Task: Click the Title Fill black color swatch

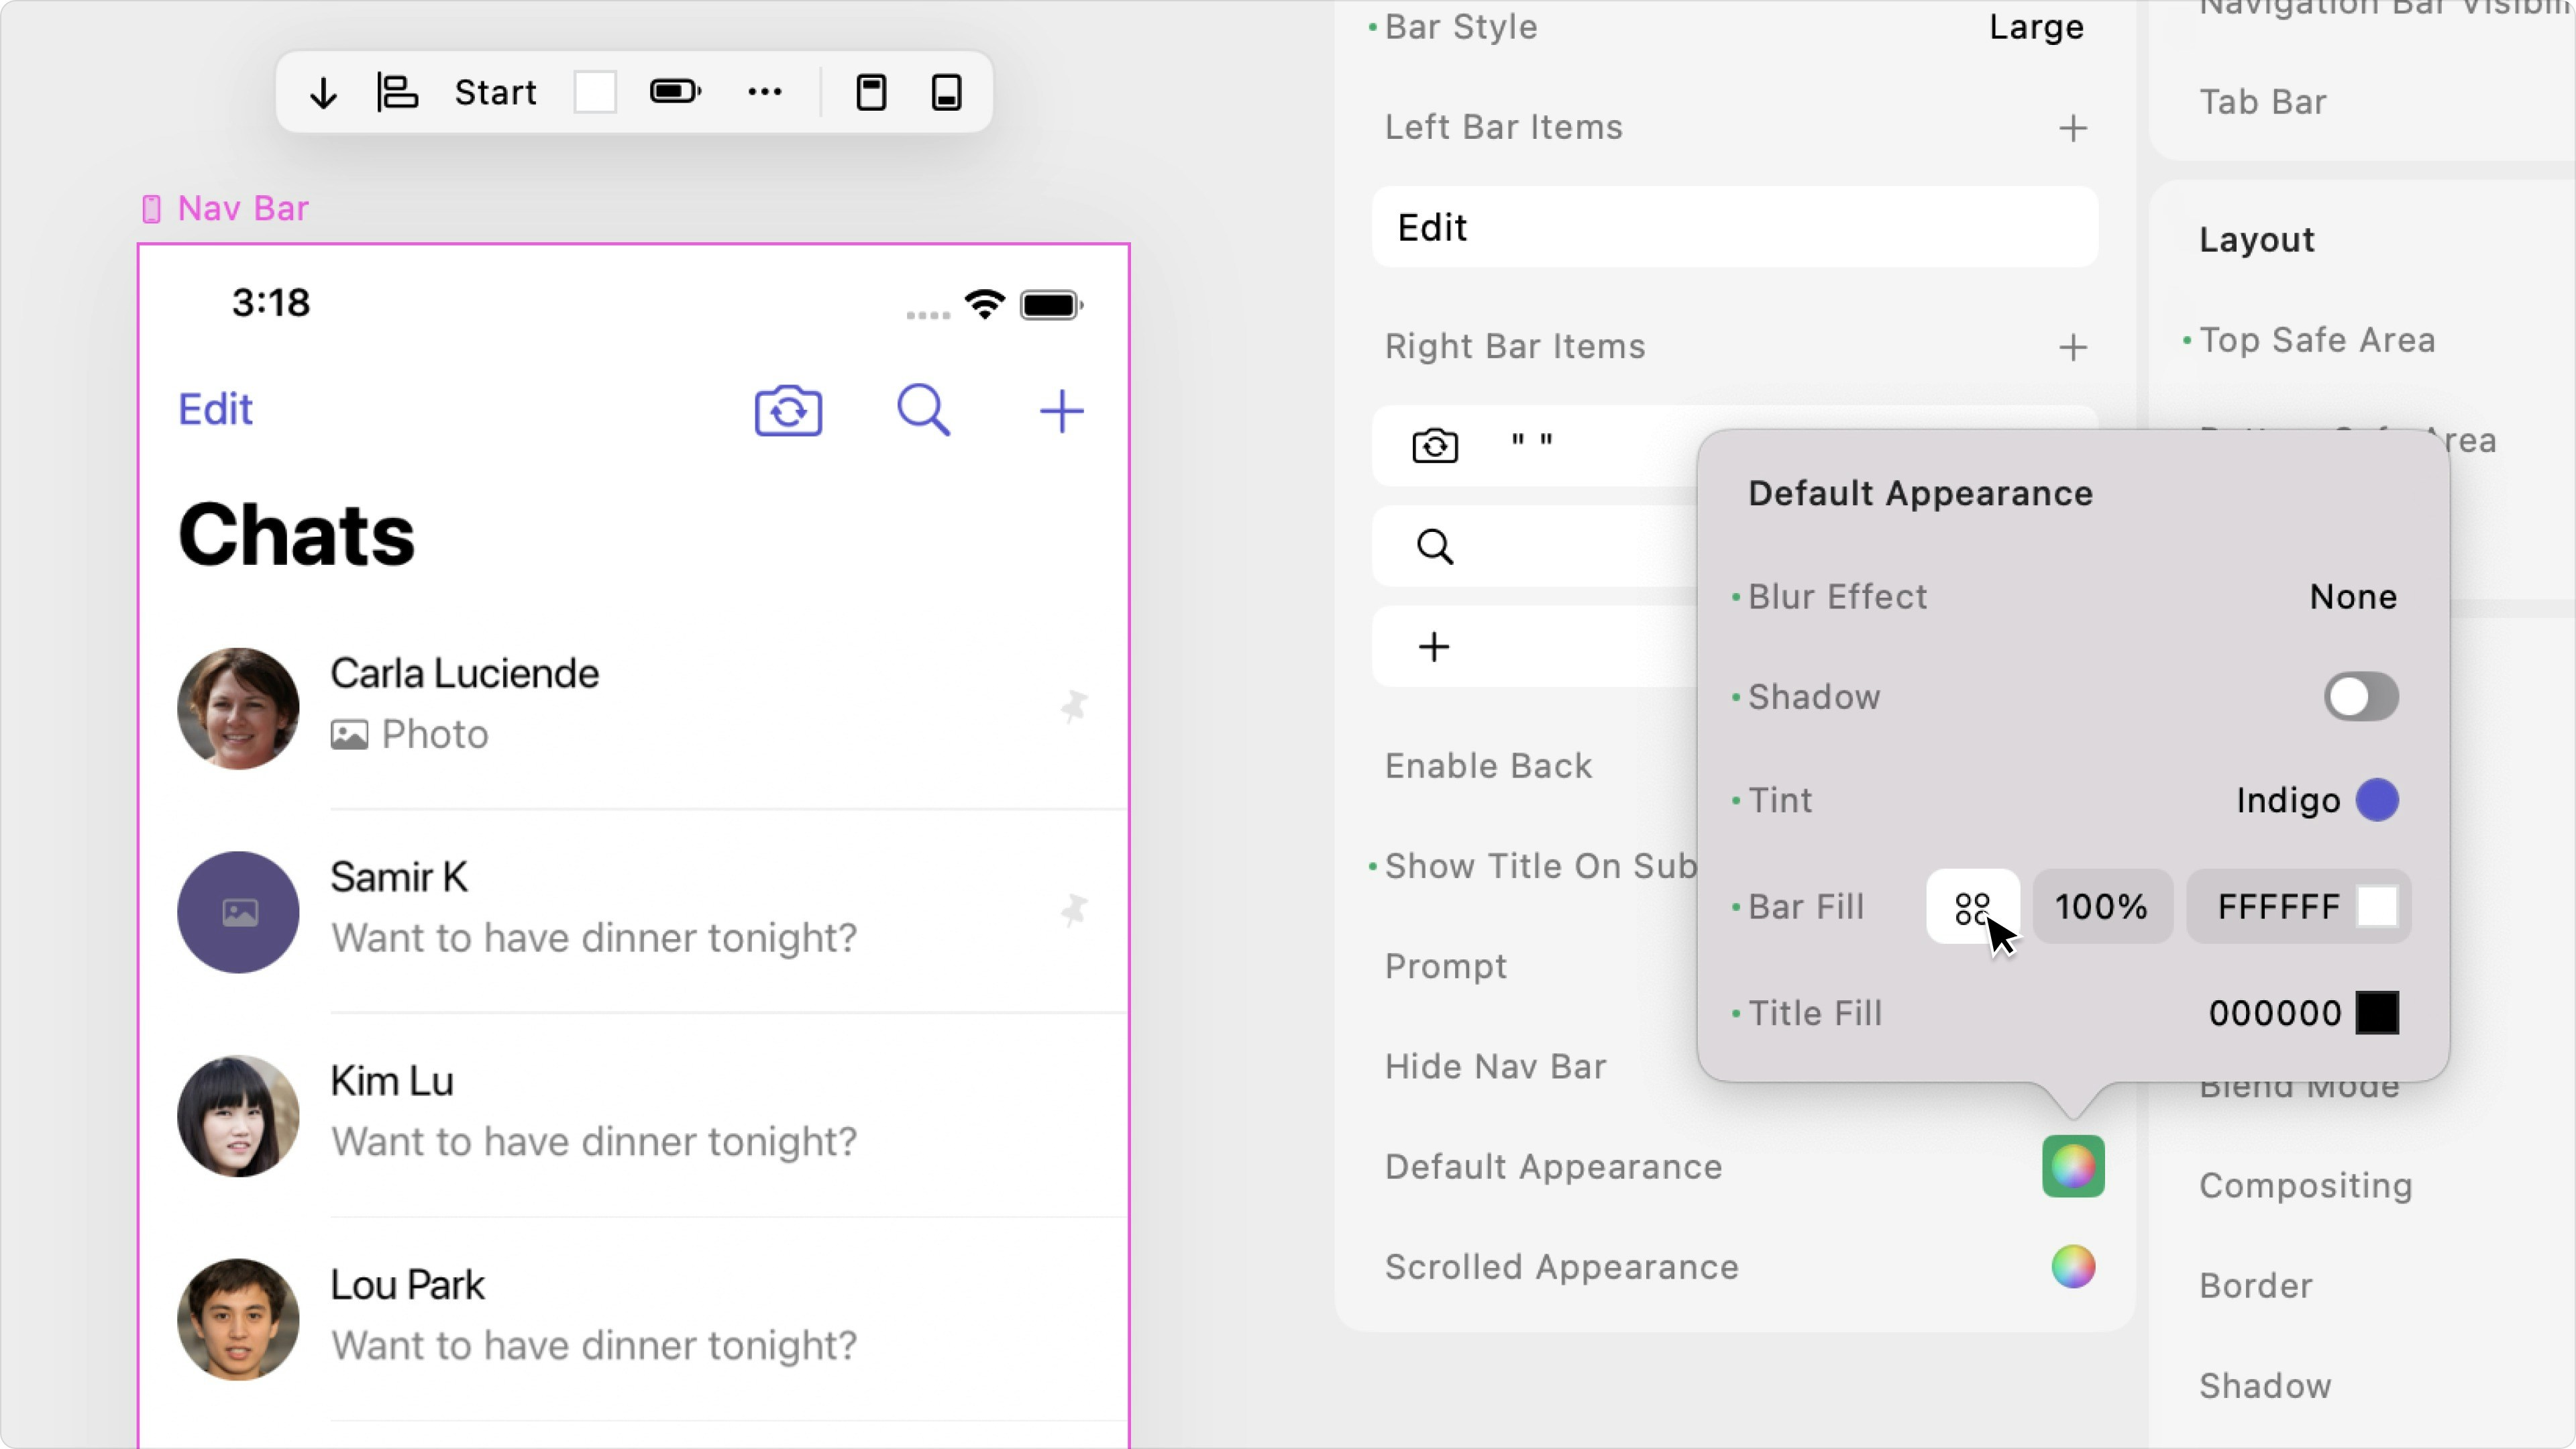Action: [2377, 1013]
